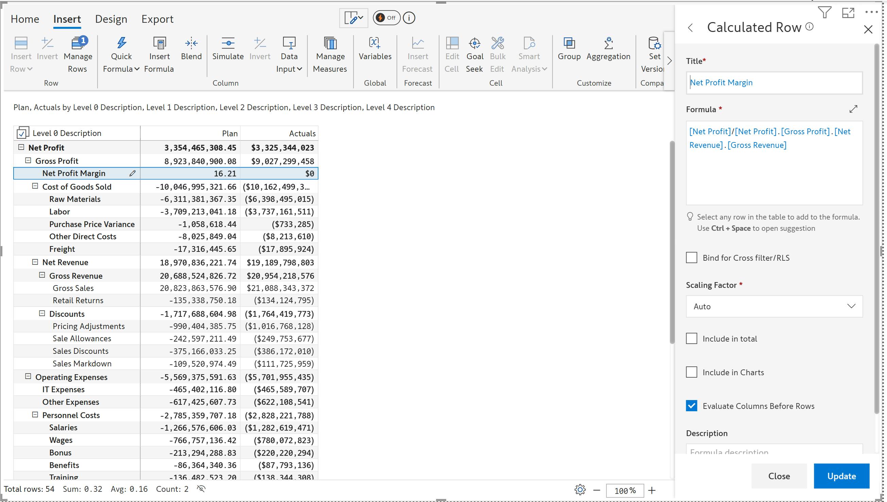
Task: Click pencil edit icon on Net Profit Margin row
Action: [x=133, y=173]
